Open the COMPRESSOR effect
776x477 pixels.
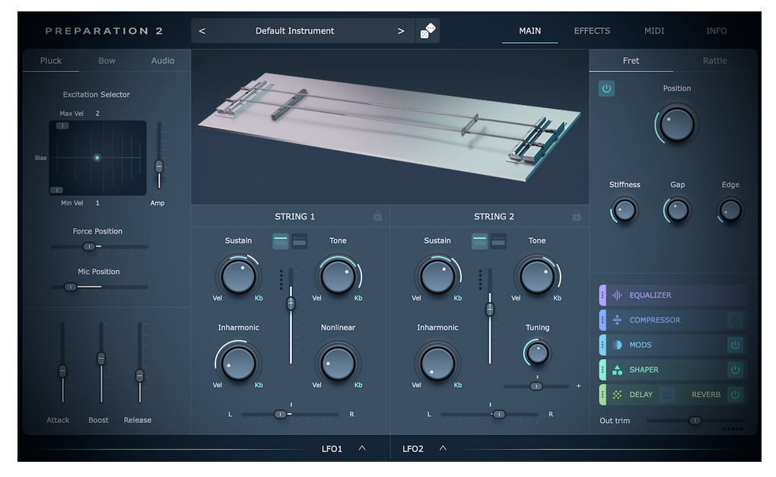(x=655, y=320)
